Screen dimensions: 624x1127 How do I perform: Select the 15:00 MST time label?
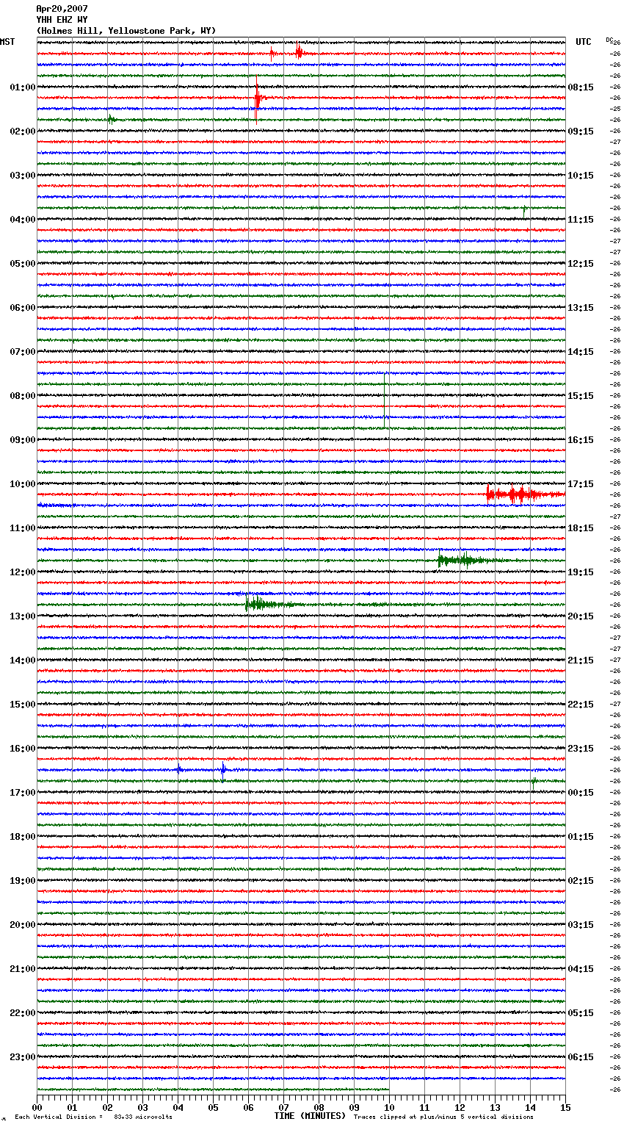[23, 705]
